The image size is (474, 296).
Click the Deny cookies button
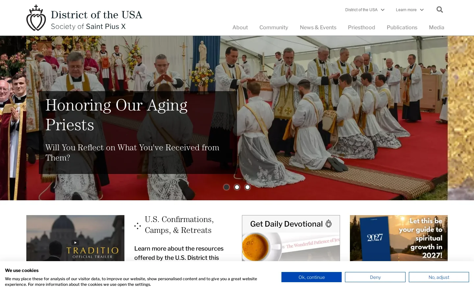pos(375,277)
